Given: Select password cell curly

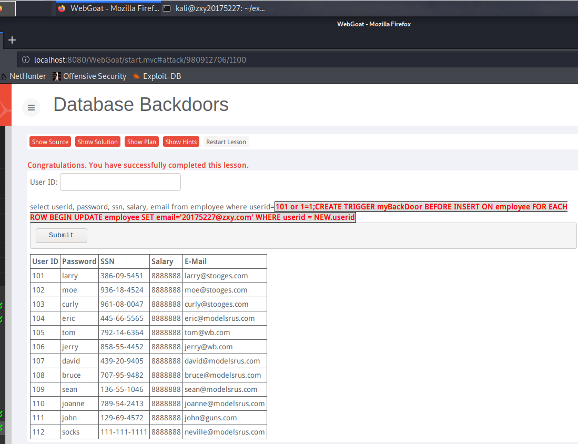Looking at the screenshot, I should [x=79, y=304].
